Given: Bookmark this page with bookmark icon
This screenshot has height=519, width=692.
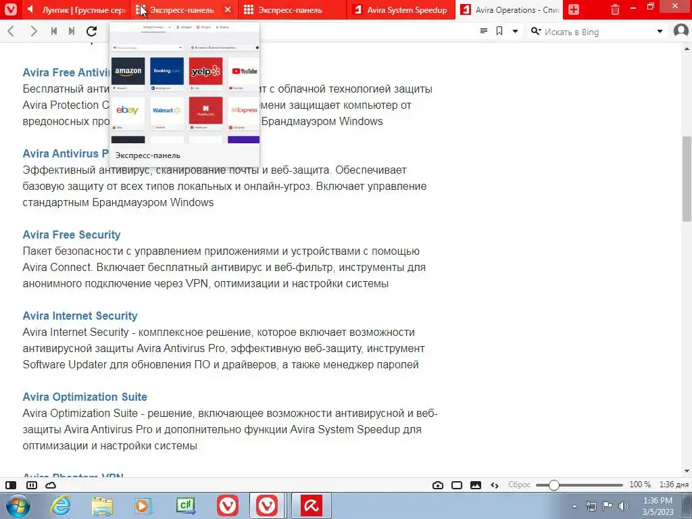Looking at the screenshot, I should pyautogui.click(x=499, y=31).
